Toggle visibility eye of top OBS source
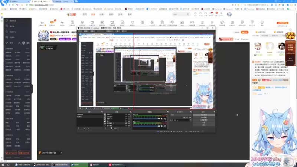Viewport: 297px width, 167px height. click(126, 115)
